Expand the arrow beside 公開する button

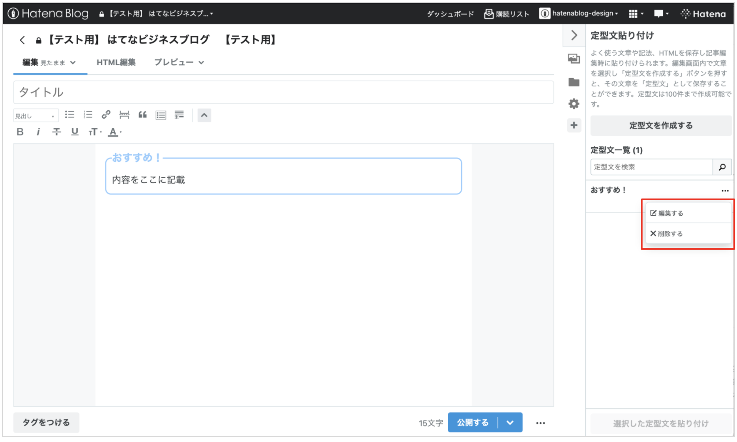510,423
